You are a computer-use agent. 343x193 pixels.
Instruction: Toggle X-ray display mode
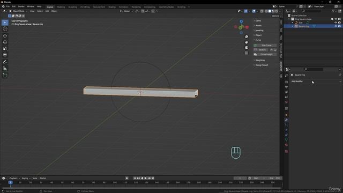click(x=262, y=11)
